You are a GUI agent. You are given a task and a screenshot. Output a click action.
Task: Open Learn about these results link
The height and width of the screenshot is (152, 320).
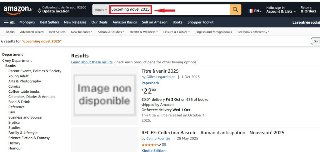pos(92,62)
